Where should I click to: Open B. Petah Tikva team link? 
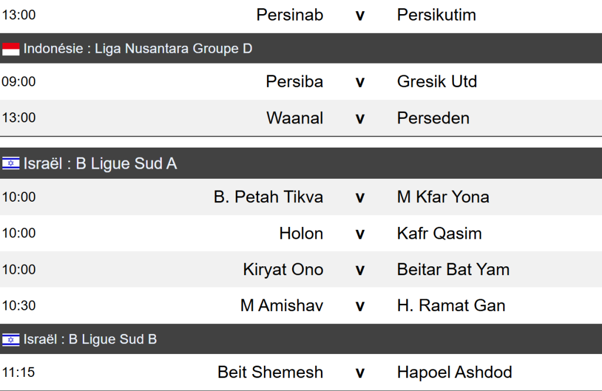point(269,197)
